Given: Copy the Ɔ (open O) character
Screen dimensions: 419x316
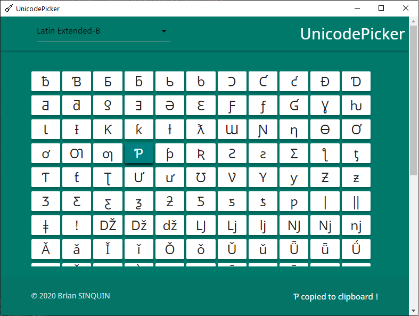Looking at the screenshot, I should click(232, 82).
